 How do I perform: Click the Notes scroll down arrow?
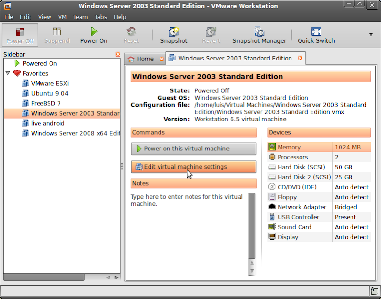click(252, 271)
